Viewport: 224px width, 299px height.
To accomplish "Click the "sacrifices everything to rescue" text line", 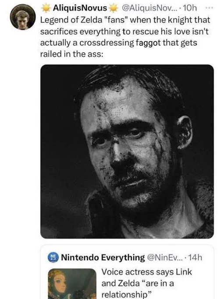I will (124, 31).
